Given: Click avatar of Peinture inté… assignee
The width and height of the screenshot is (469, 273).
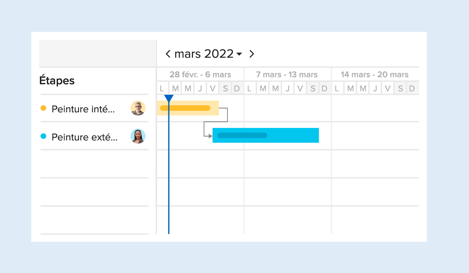Looking at the screenshot, I should 138,108.
